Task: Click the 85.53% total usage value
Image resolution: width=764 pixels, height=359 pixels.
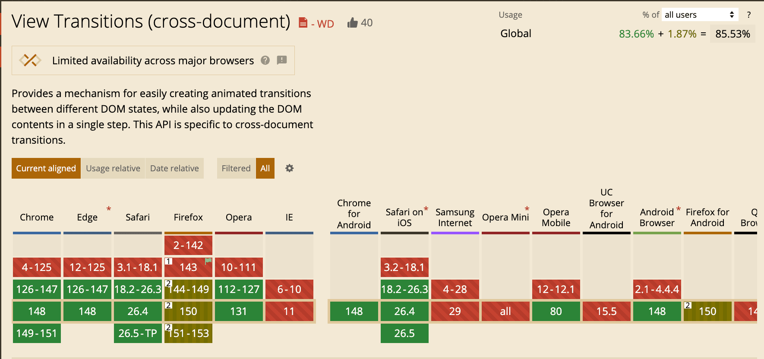Action: [732, 34]
